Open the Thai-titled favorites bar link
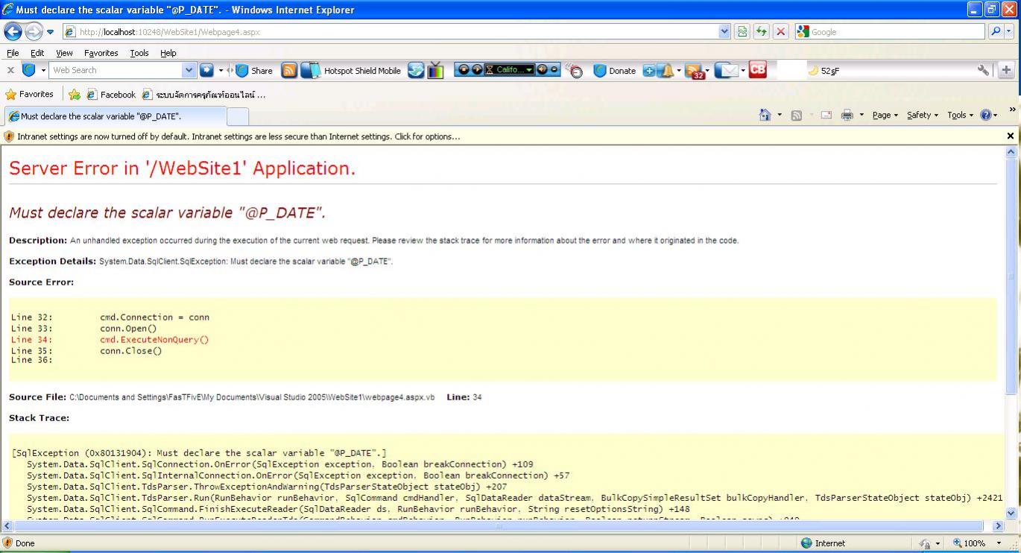 [x=203, y=95]
